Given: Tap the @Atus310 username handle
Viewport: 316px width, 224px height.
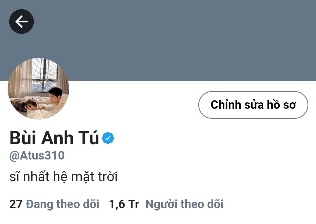Looking at the screenshot, I should click(37, 155).
